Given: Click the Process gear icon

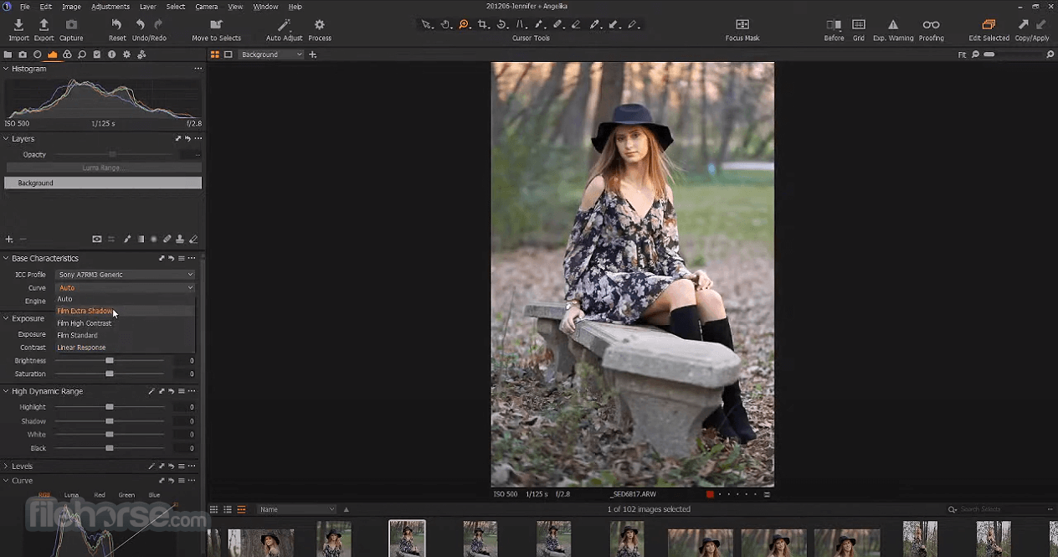Looking at the screenshot, I should point(319,25).
